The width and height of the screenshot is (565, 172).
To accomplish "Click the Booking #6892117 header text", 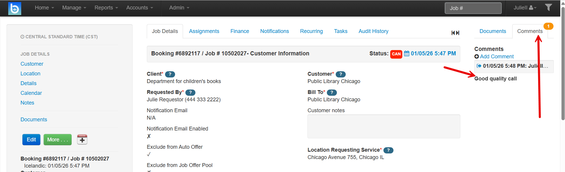I will point(230,53).
